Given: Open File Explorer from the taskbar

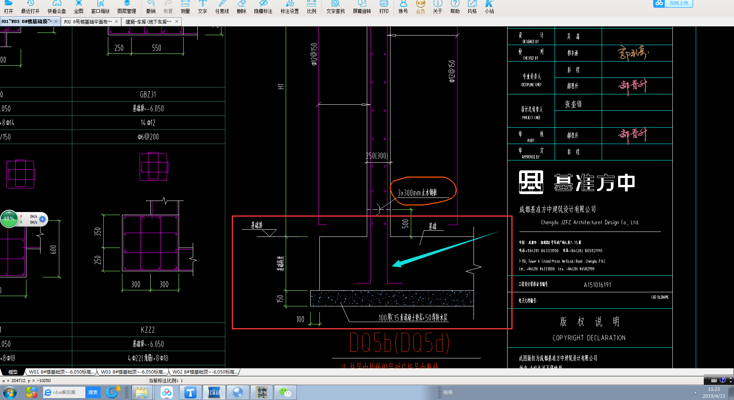Looking at the screenshot, I should tap(142, 392).
